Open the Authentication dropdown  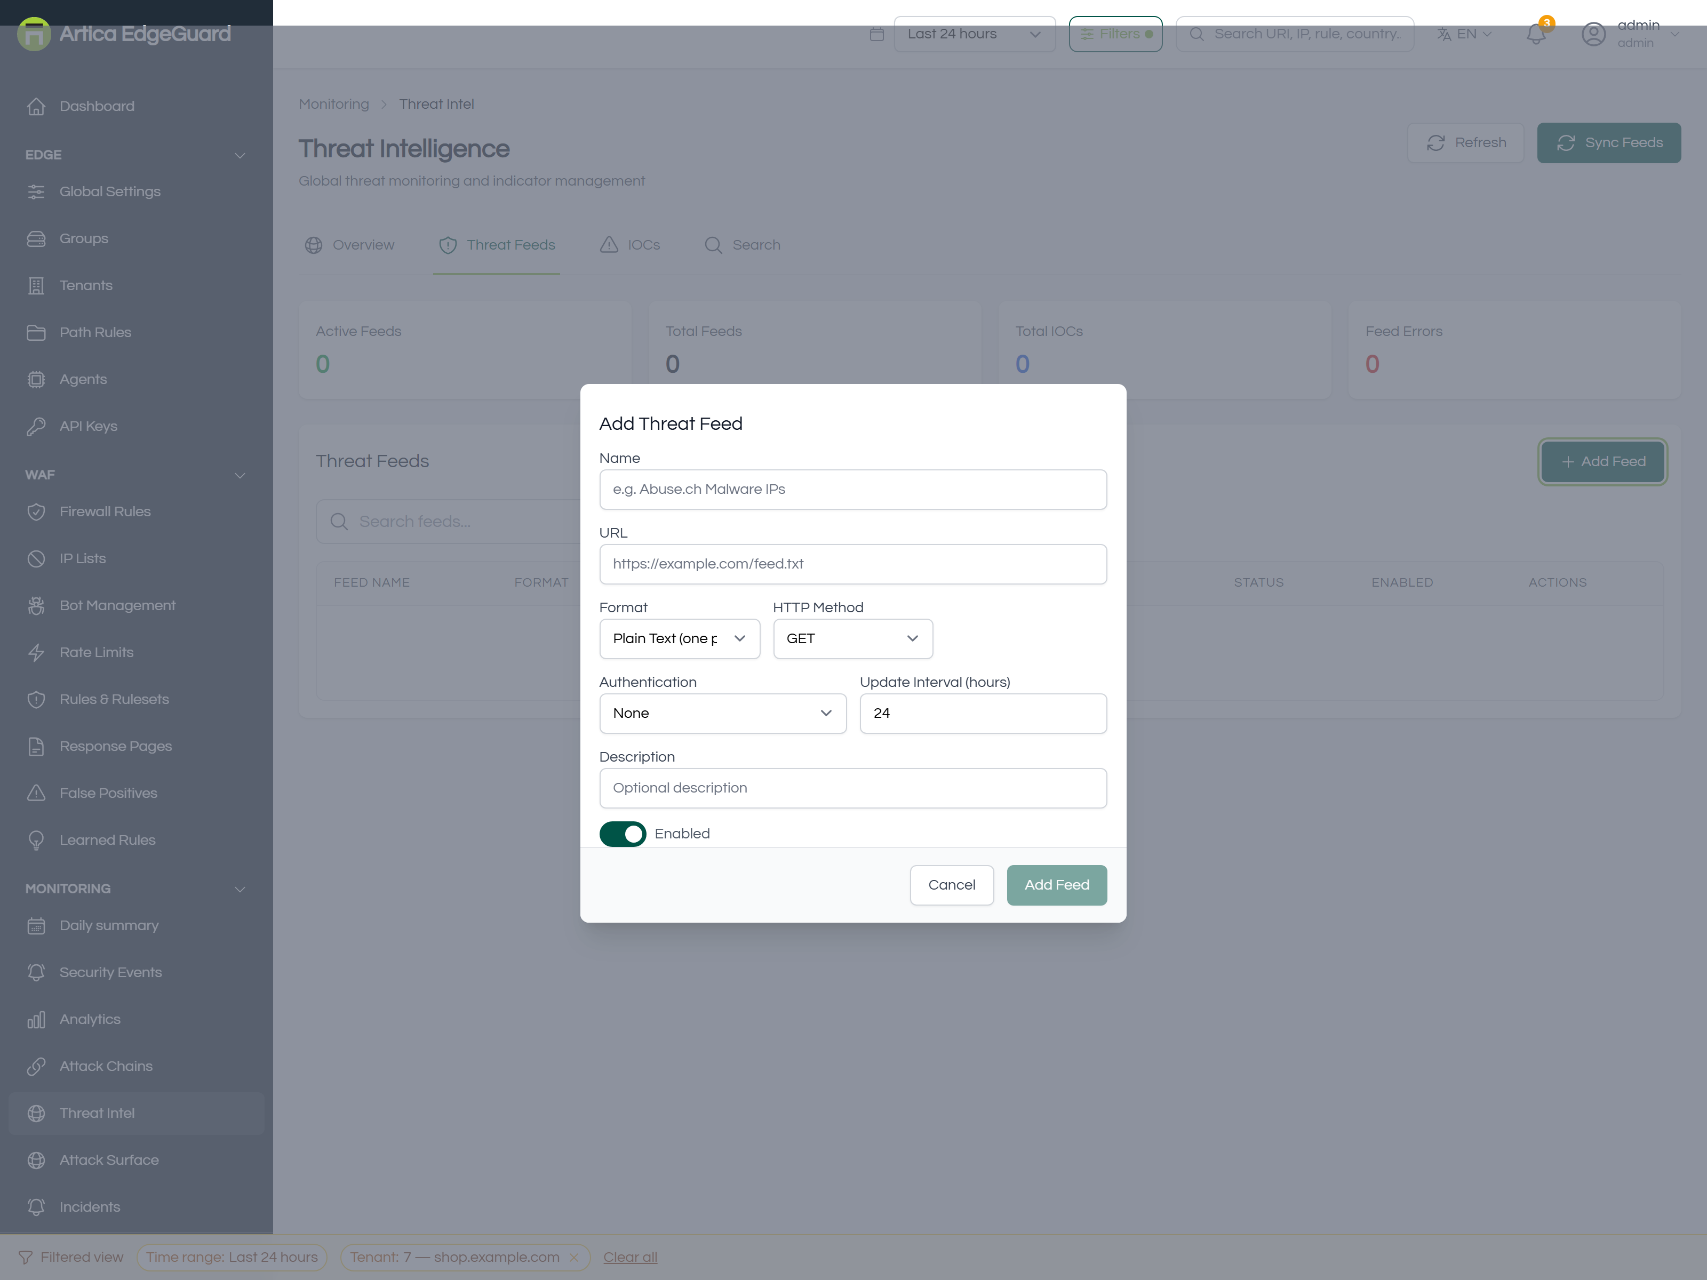tap(722, 714)
